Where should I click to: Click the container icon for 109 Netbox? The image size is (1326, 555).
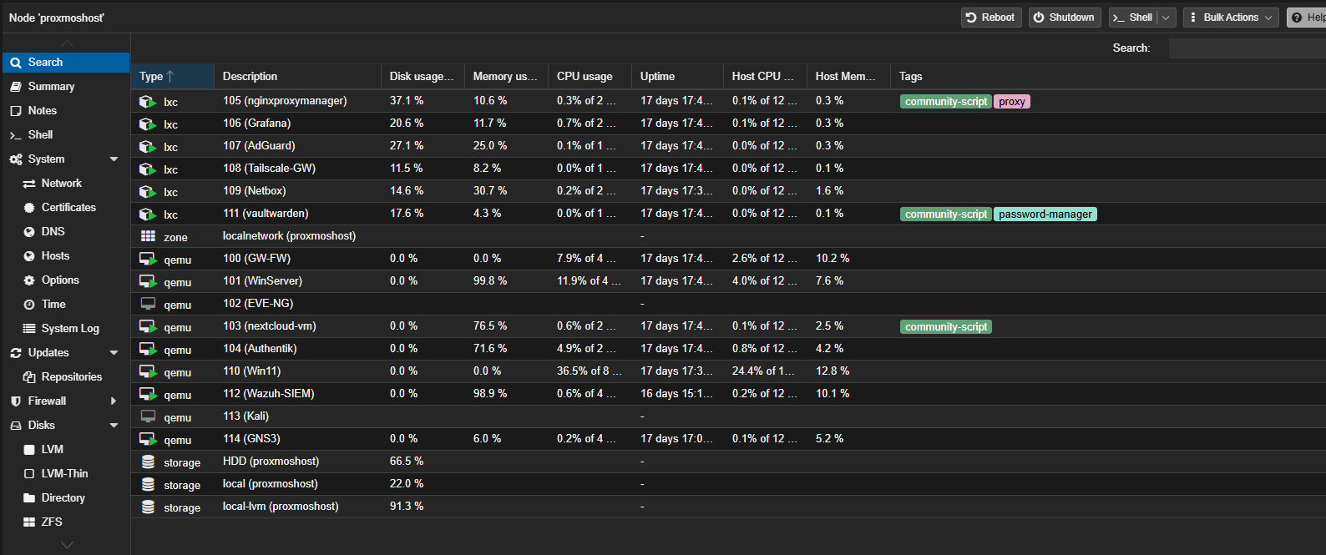[x=148, y=191]
